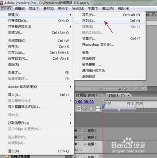The height and width of the screenshot is (158, 157).
Task: Toggle the lock box of 视频 2 track
Action: [x=81, y=137]
